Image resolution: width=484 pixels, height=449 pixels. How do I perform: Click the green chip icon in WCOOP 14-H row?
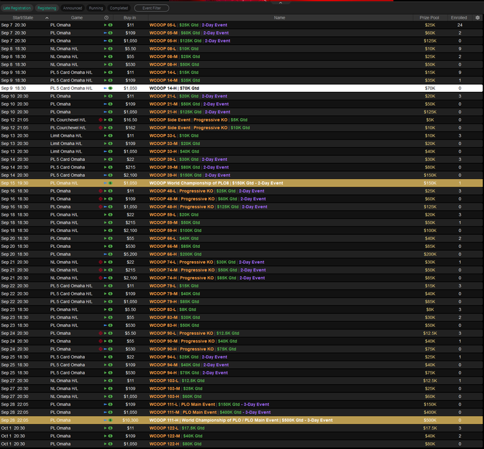point(110,88)
